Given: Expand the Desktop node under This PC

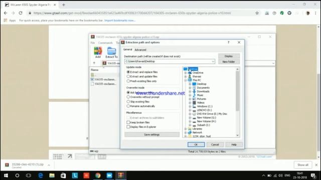Looking at the screenshot, I should point(190,84).
